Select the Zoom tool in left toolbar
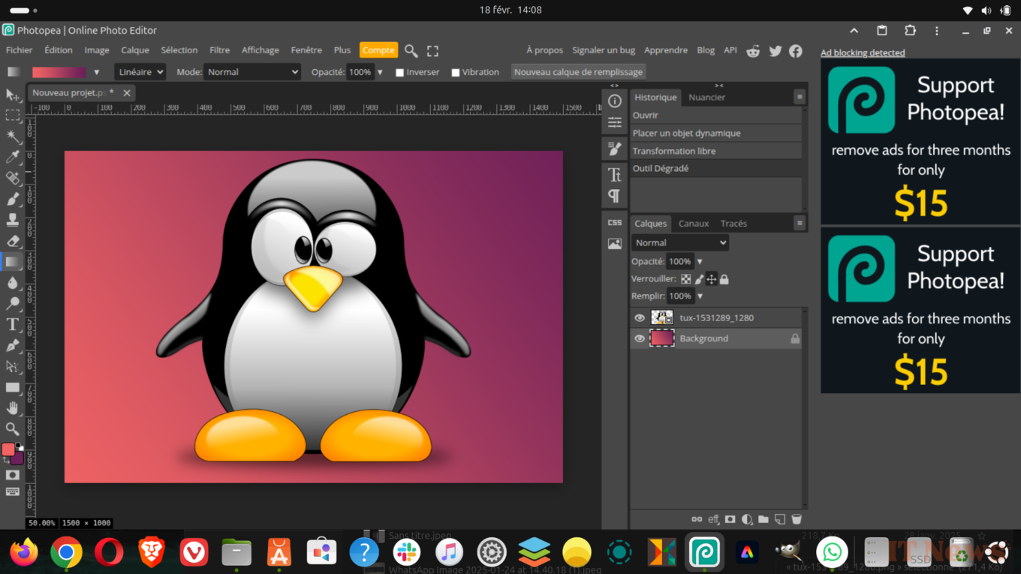The image size is (1021, 574). point(13,429)
